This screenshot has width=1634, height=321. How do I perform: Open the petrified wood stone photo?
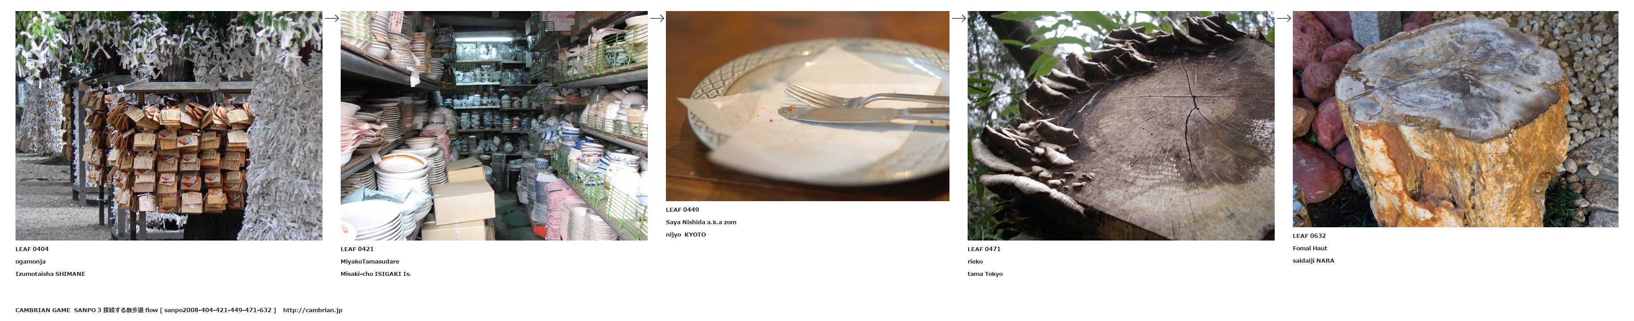coord(1456,119)
